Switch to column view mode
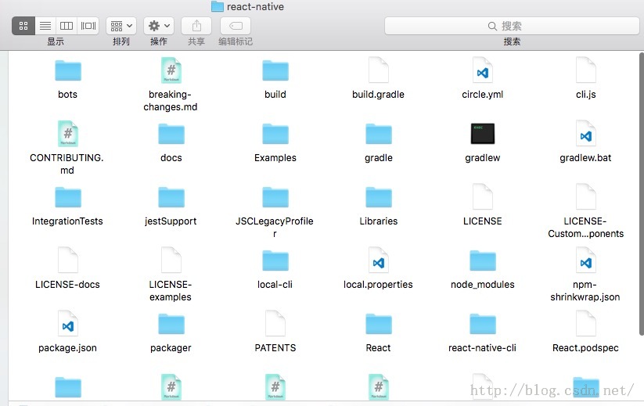 click(x=67, y=26)
